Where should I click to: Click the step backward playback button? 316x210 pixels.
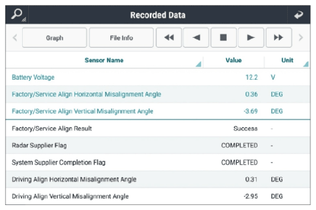[x=196, y=38]
